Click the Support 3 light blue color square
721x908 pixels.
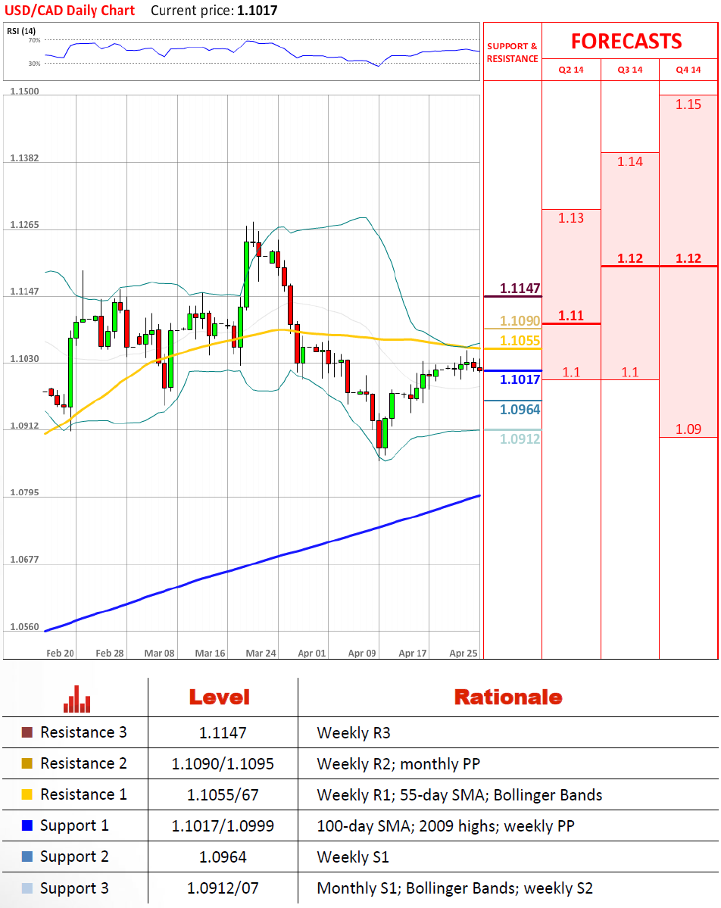click(27, 888)
